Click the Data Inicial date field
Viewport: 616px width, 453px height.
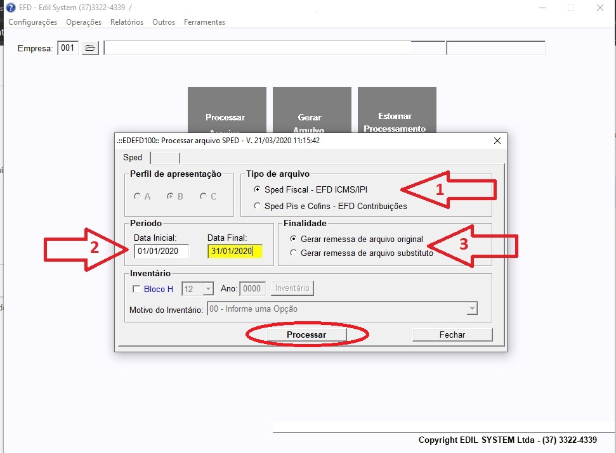(x=161, y=252)
